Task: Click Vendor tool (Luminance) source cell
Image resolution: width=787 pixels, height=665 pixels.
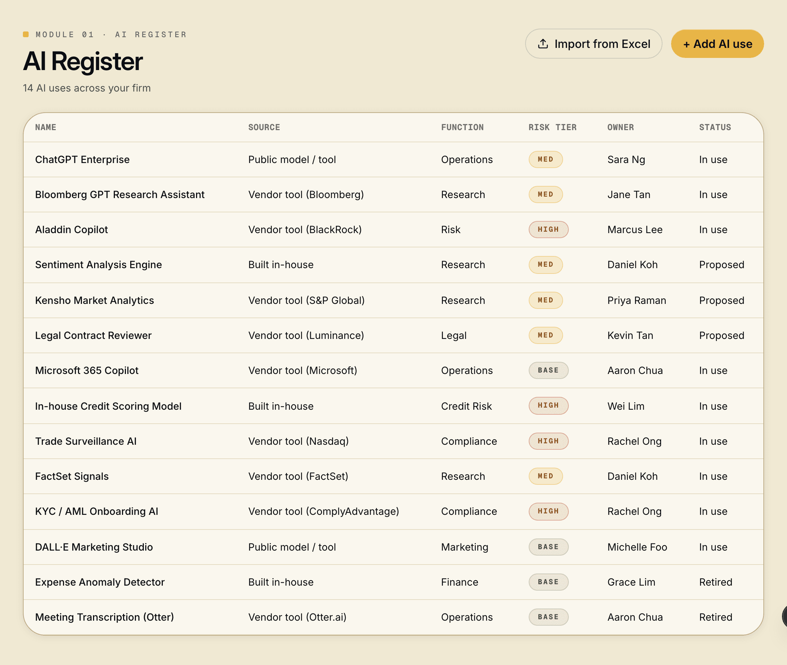Action: tap(306, 335)
